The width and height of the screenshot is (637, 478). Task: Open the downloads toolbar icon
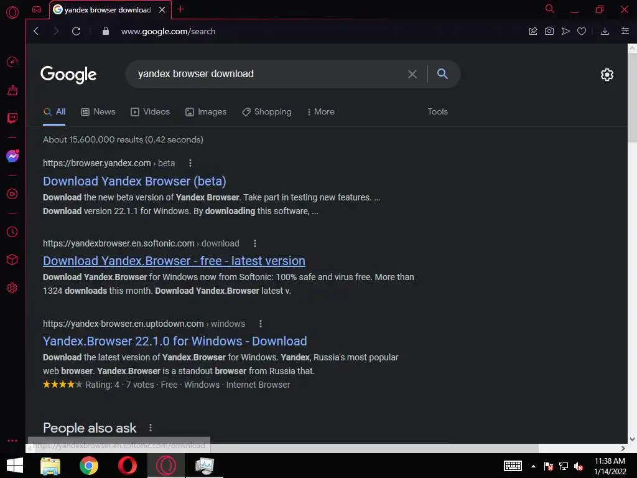[x=605, y=31]
